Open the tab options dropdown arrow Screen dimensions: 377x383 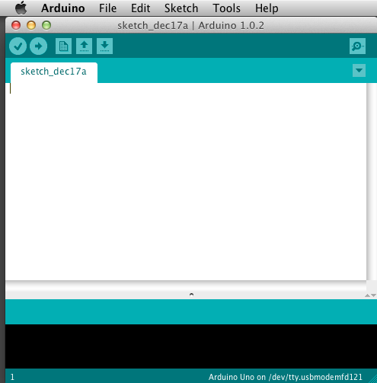pyautogui.click(x=359, y=70)
